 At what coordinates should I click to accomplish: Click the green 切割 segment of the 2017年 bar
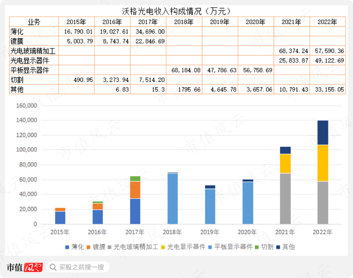[x=135, y=179]
